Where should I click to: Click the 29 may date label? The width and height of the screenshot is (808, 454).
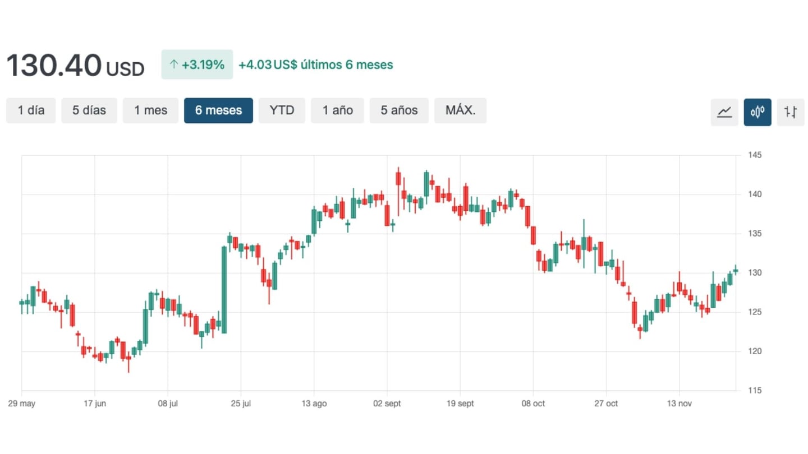[x=22, y=404]
